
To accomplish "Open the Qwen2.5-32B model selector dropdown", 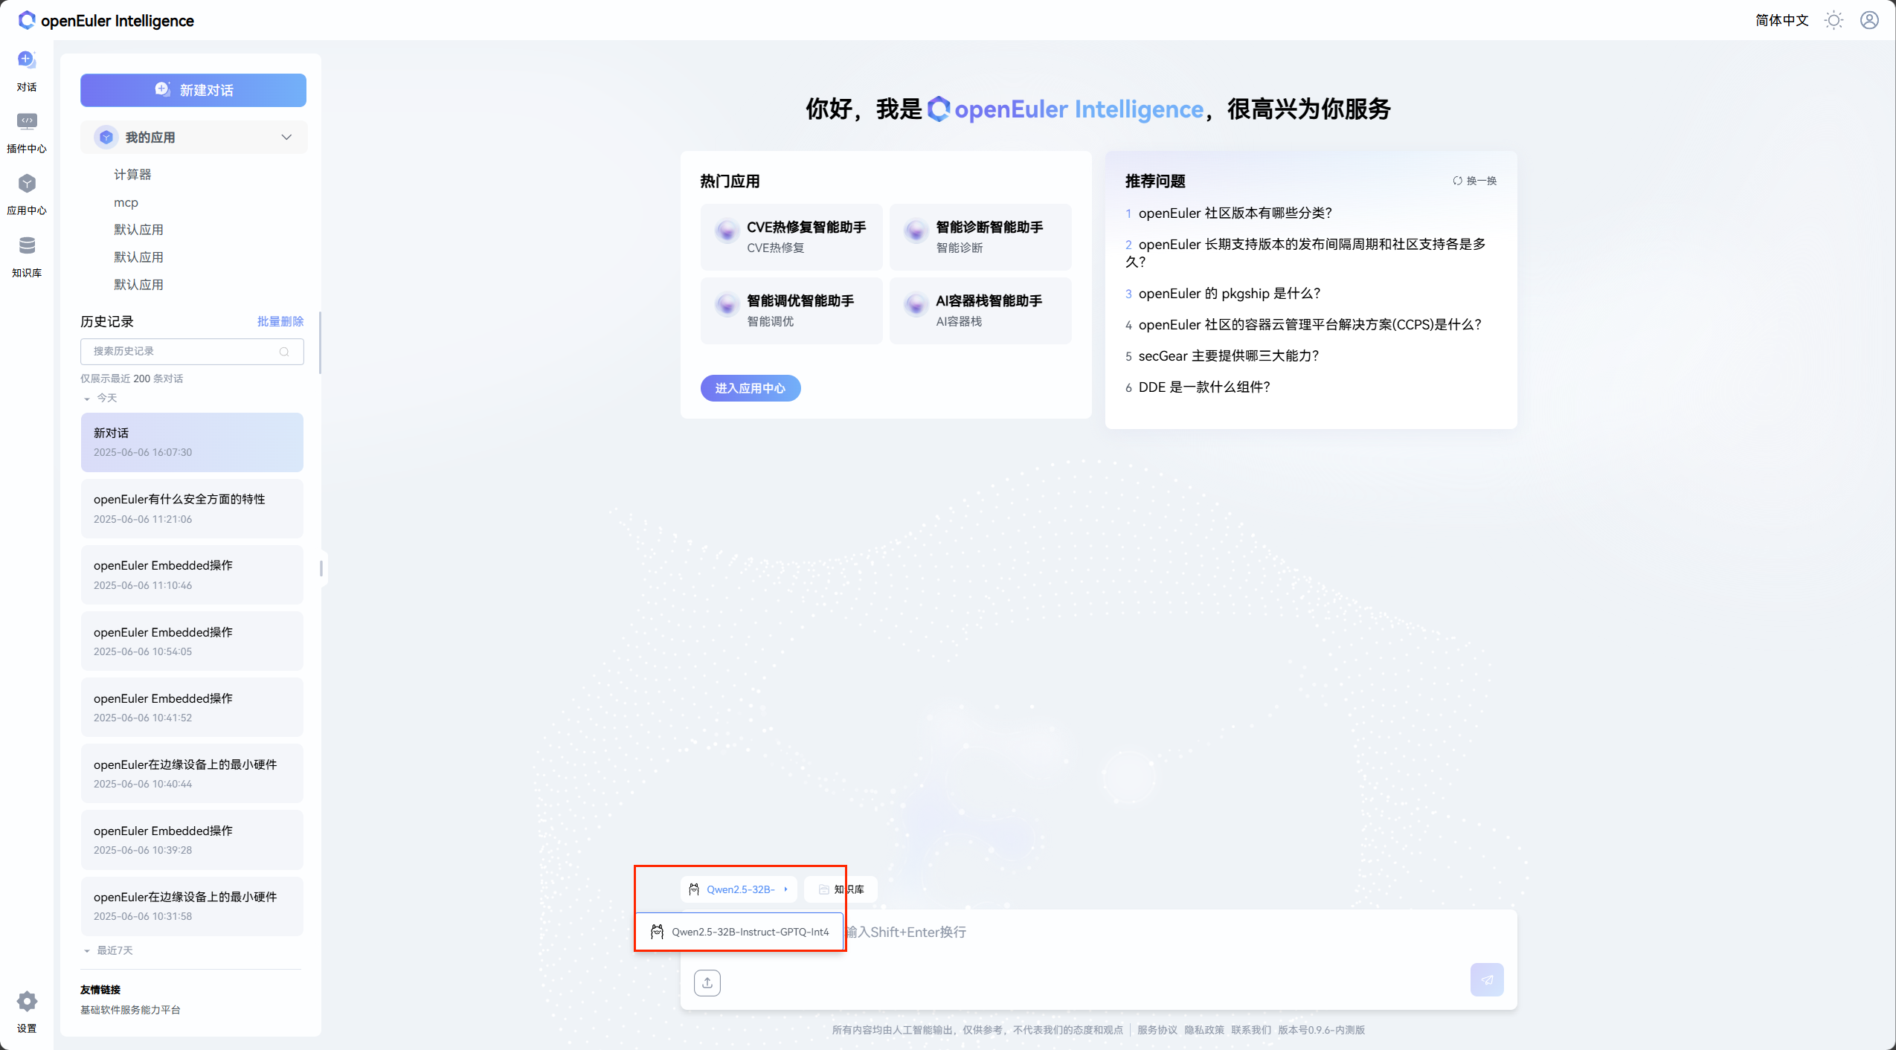I will pyautogui.click(x=739, y=889).
